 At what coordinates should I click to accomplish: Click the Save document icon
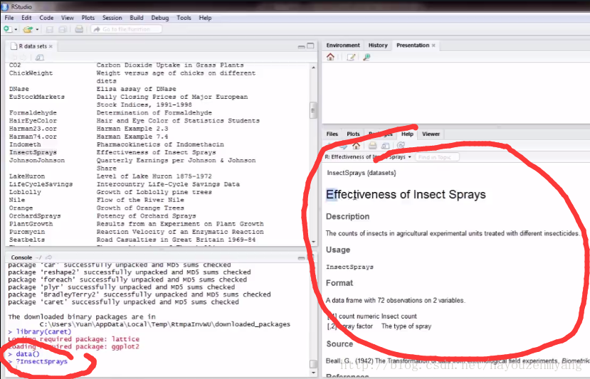pyautogui.click(x=50, y=29)
